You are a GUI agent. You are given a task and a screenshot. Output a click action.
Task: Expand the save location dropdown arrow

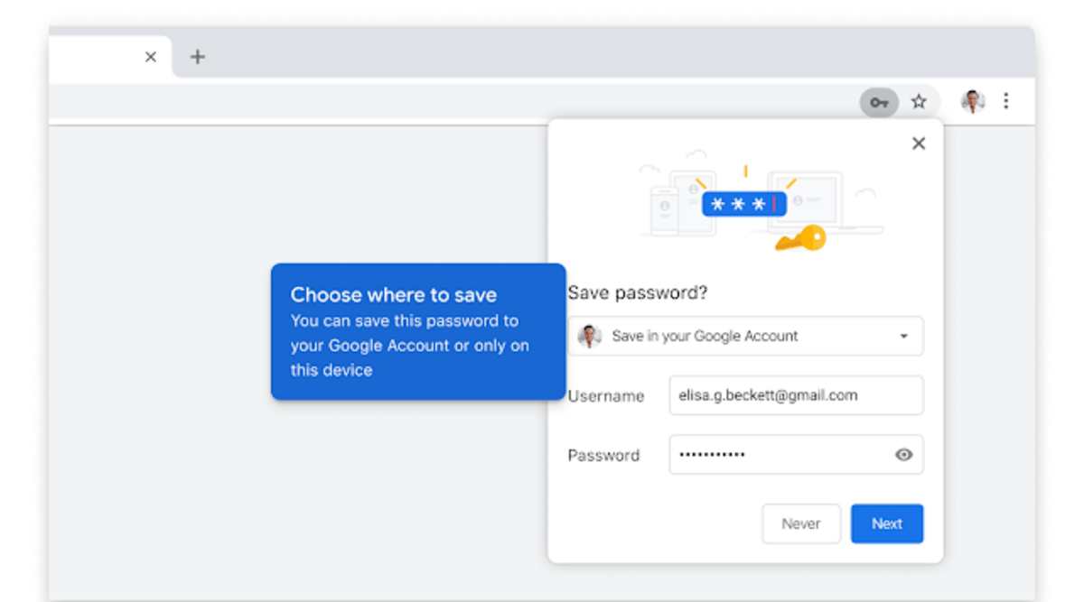coord(903,337)
